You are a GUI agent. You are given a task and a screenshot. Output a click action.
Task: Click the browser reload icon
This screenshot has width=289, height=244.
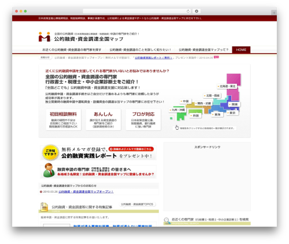pyautogui.click(x=188, y=11)
